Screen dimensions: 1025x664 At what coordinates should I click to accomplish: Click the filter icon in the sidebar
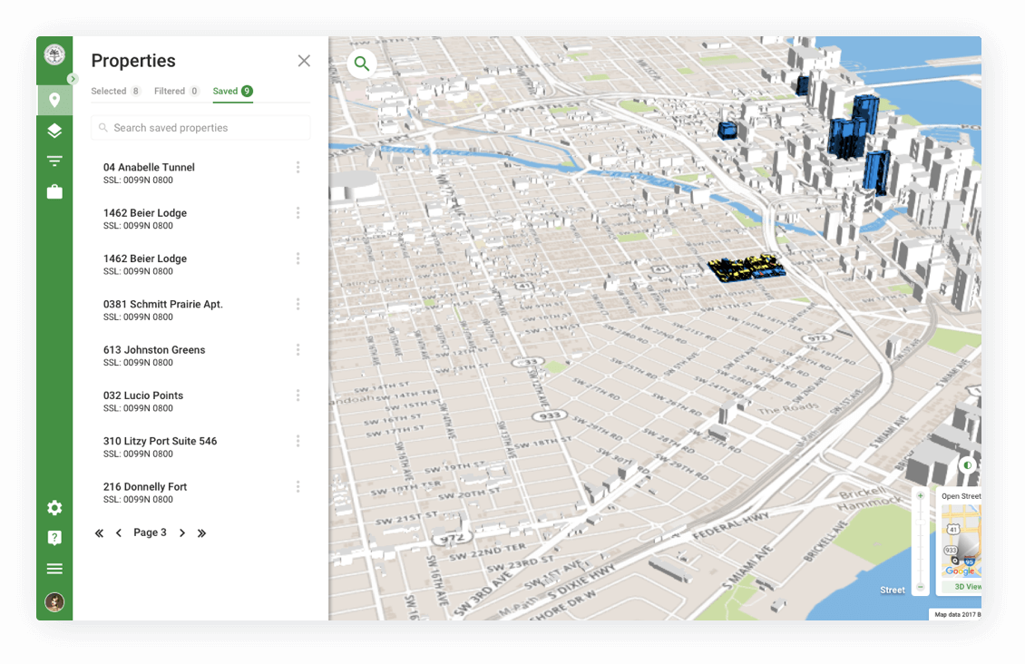[54, 161]
